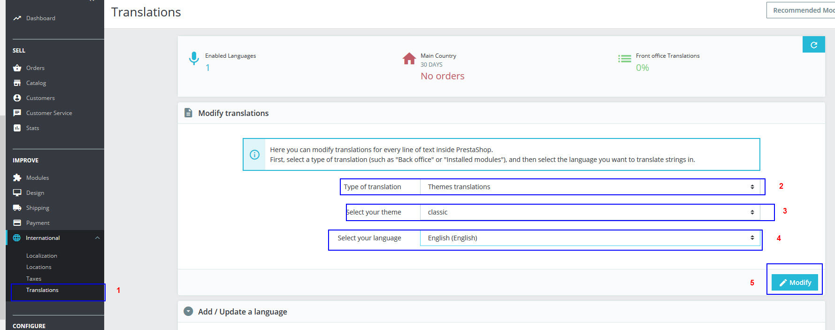Click the Payment credit card icon

17,223
